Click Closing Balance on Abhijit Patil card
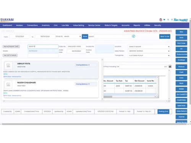The height and width of the screenshot is (143, 191). coord(86,65)
